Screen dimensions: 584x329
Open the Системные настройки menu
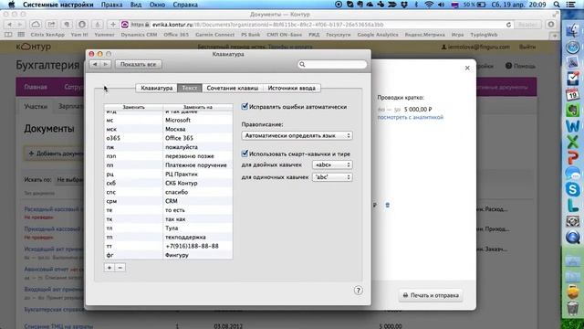(58, 5)
